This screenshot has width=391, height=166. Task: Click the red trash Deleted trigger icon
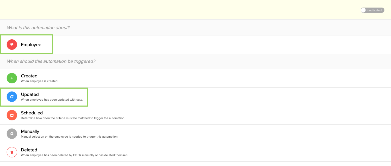(x=12, y=152)
